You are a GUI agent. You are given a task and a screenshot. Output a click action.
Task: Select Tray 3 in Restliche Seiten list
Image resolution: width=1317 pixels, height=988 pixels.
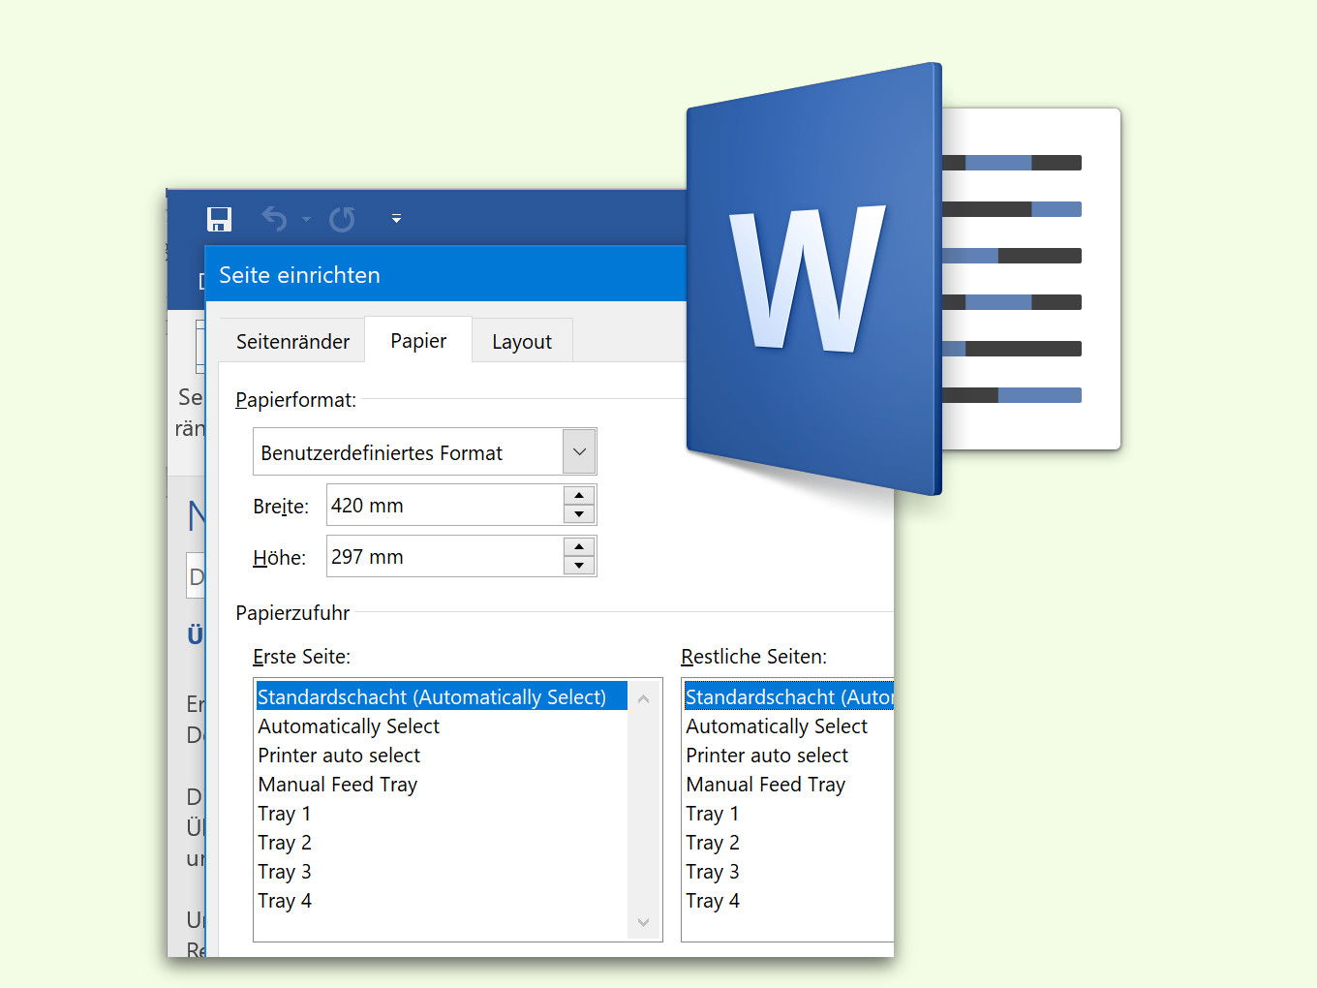pos(788,871)
